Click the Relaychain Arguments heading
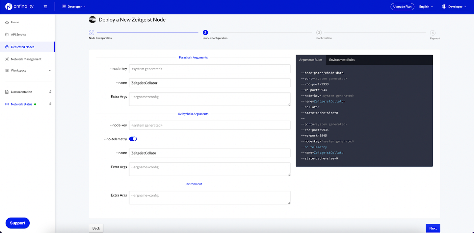474x233 pixels. (193, 114)
